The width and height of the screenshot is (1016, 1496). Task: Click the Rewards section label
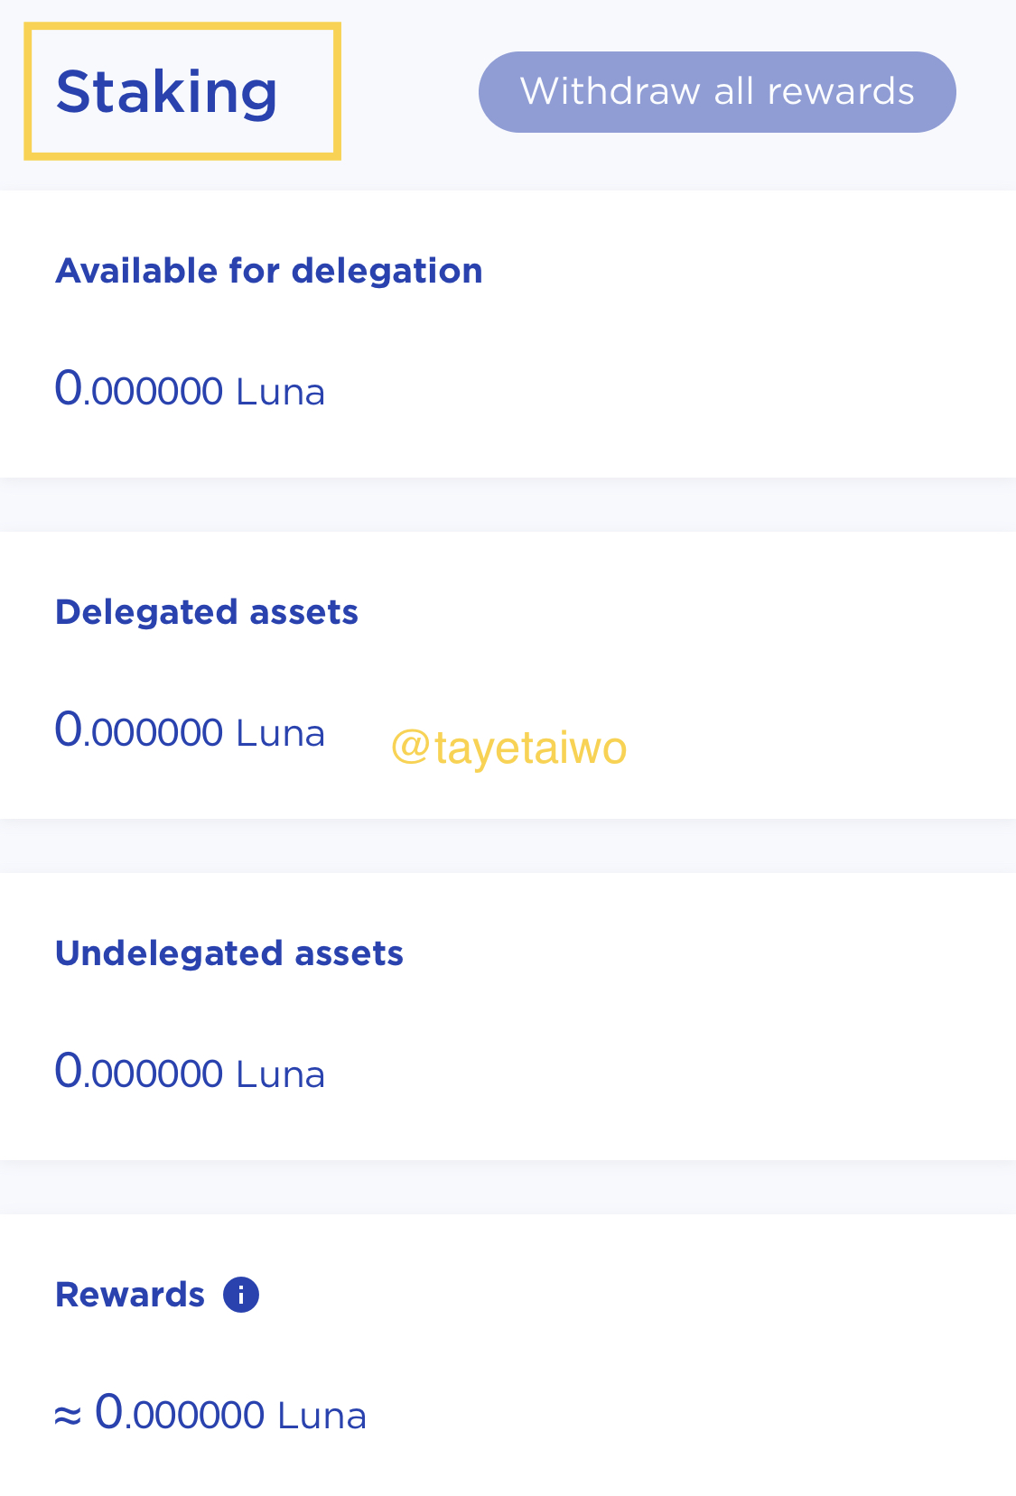130,1295
